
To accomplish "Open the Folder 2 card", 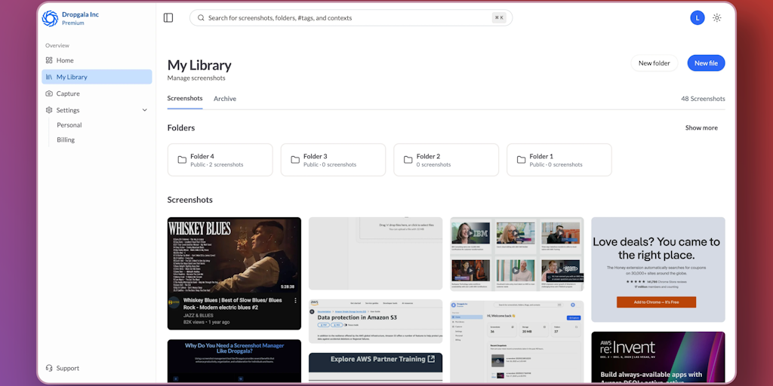I will 446,160.
